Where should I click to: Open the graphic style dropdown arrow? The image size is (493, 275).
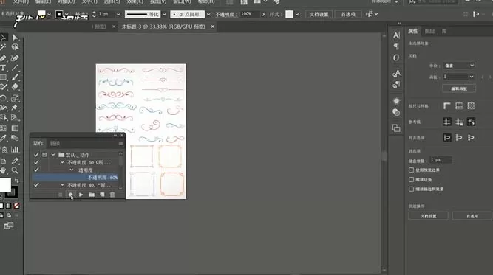pyautogui.click(x=297, y=14)
